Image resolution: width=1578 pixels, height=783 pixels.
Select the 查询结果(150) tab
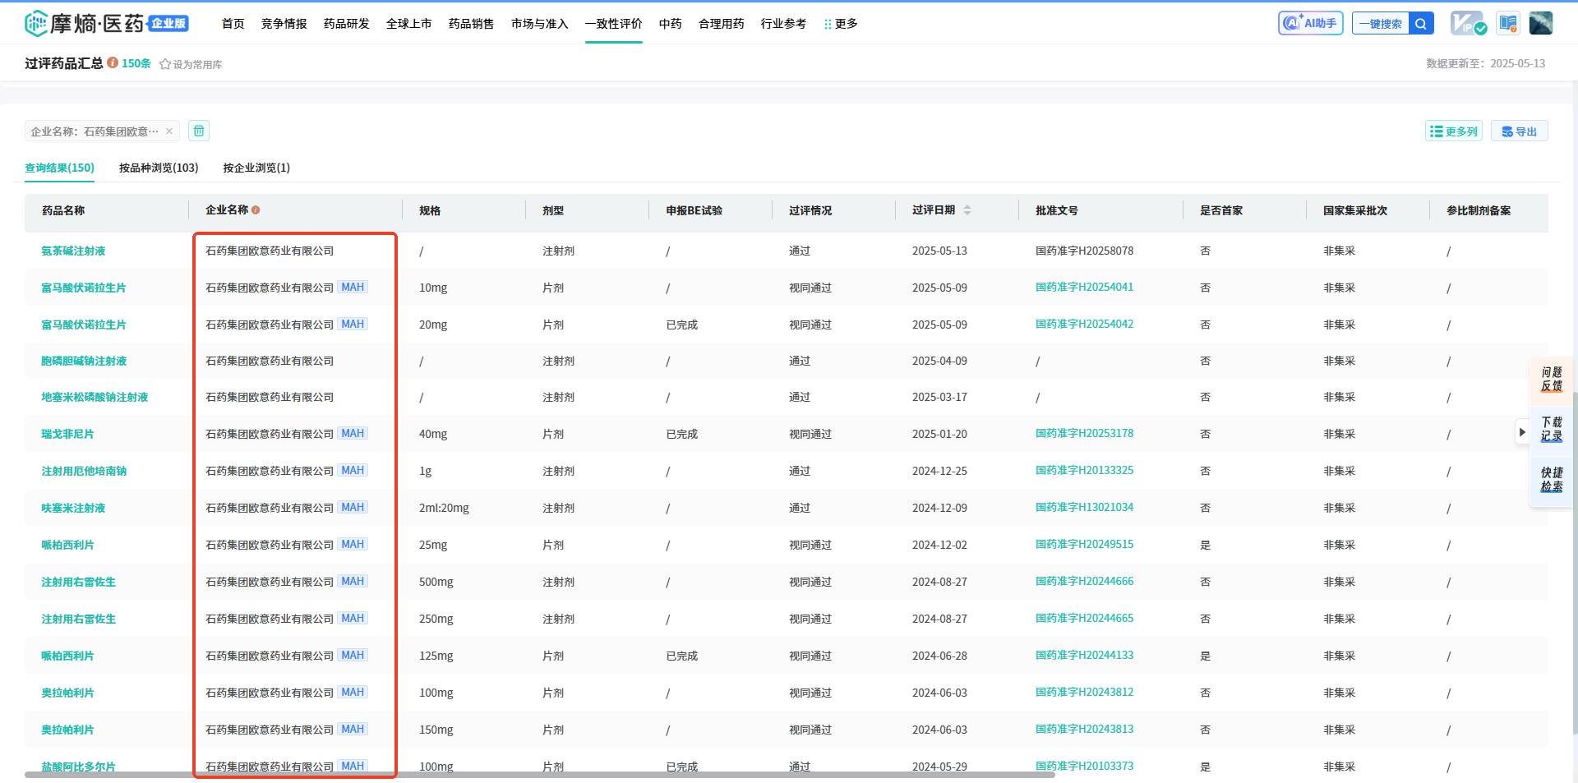pyautogui.click(x=59, y=168)
